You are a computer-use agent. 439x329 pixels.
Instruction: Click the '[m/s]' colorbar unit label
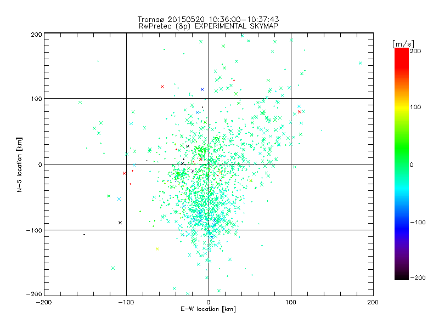point(403,44)
